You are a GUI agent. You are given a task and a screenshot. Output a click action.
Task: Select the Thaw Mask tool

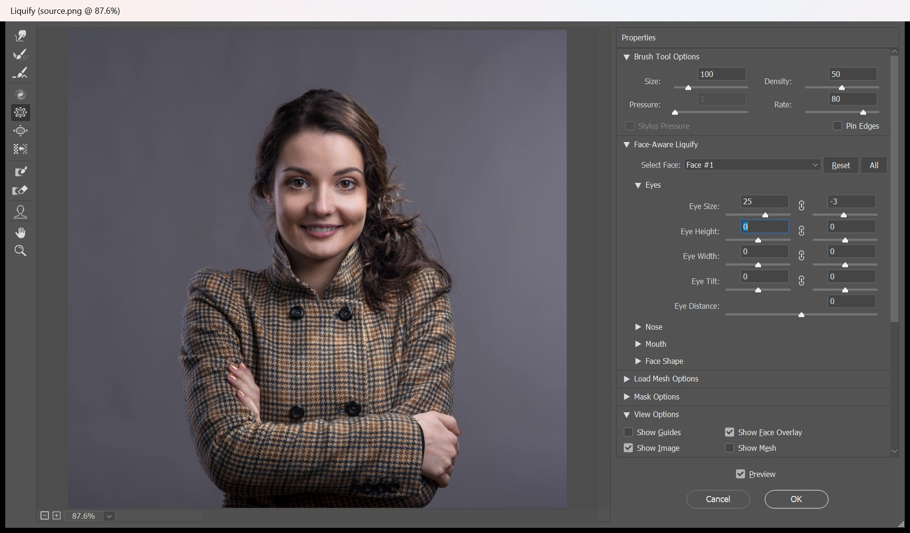point(20,190)
